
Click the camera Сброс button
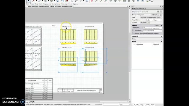click(x=157, y=26)
